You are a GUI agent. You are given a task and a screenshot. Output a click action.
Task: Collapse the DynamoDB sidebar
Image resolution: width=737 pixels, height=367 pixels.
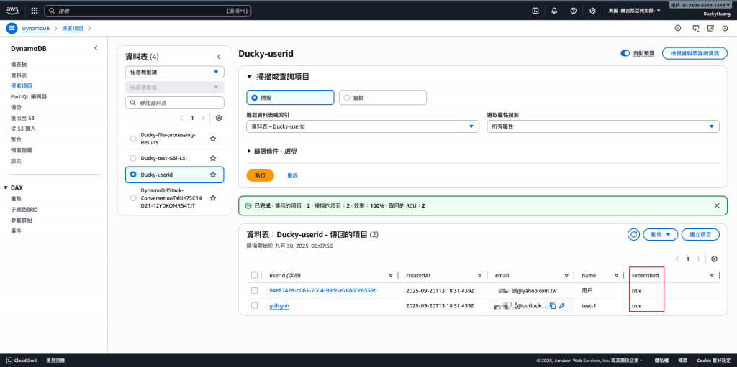point(96,48)
